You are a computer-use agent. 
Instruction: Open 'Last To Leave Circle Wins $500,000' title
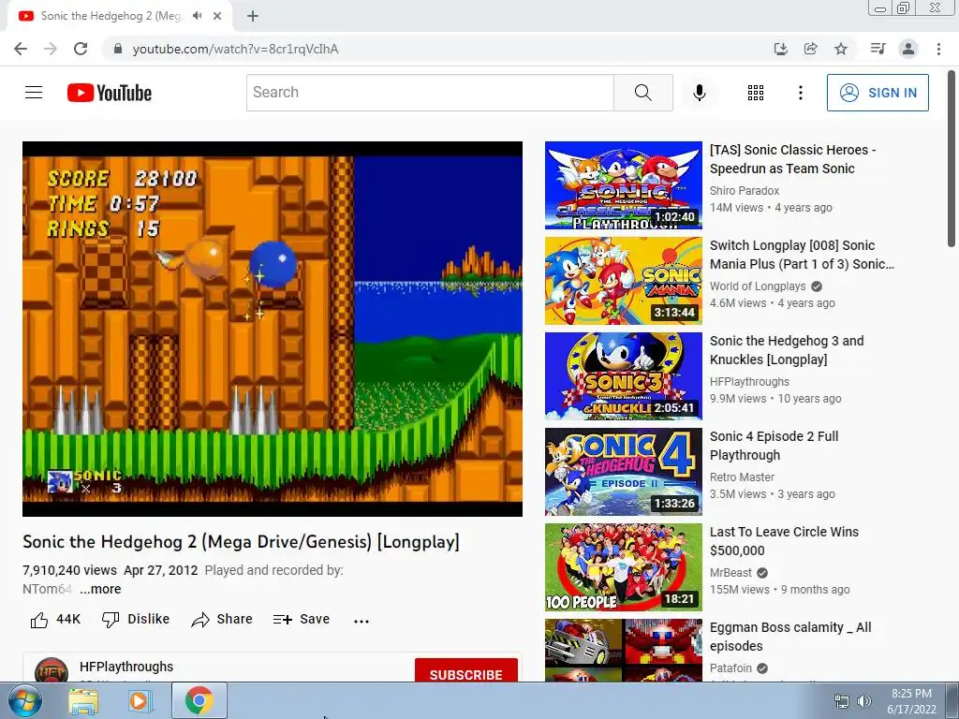click(784, 541)
